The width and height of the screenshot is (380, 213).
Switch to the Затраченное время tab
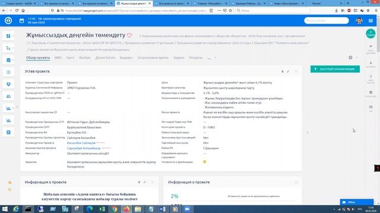(x=153, y=58)
